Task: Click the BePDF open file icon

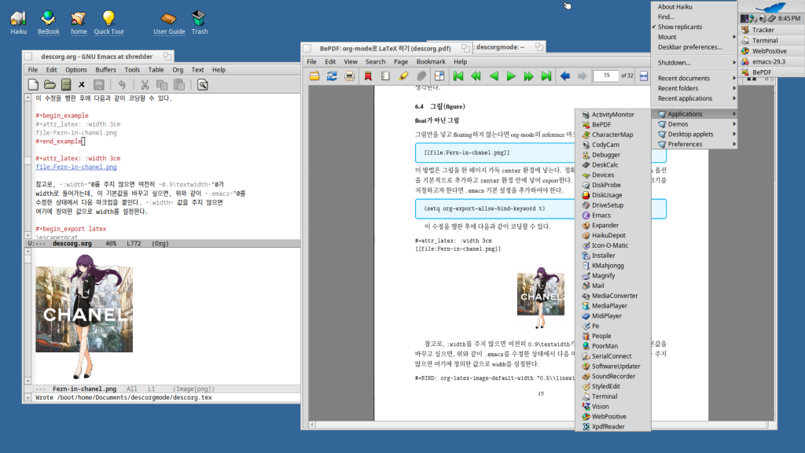Action: pos(314,76)
